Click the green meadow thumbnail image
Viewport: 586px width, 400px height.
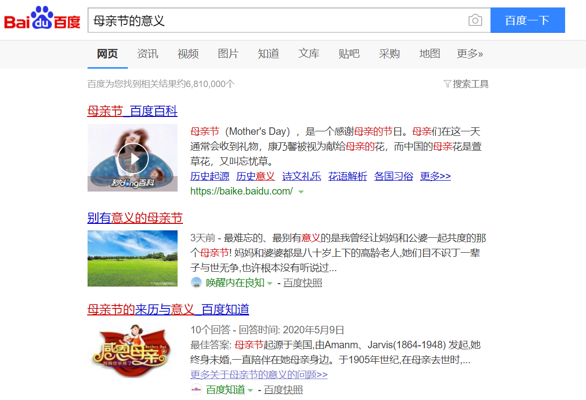132,258
